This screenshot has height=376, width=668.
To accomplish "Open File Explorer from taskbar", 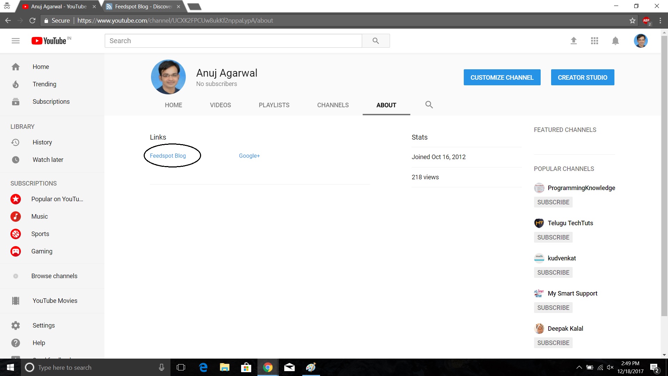I will (x=225, y=367).
